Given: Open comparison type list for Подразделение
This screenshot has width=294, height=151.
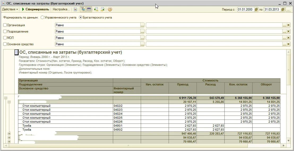Looking at the screenshot, I should [142, 31].
